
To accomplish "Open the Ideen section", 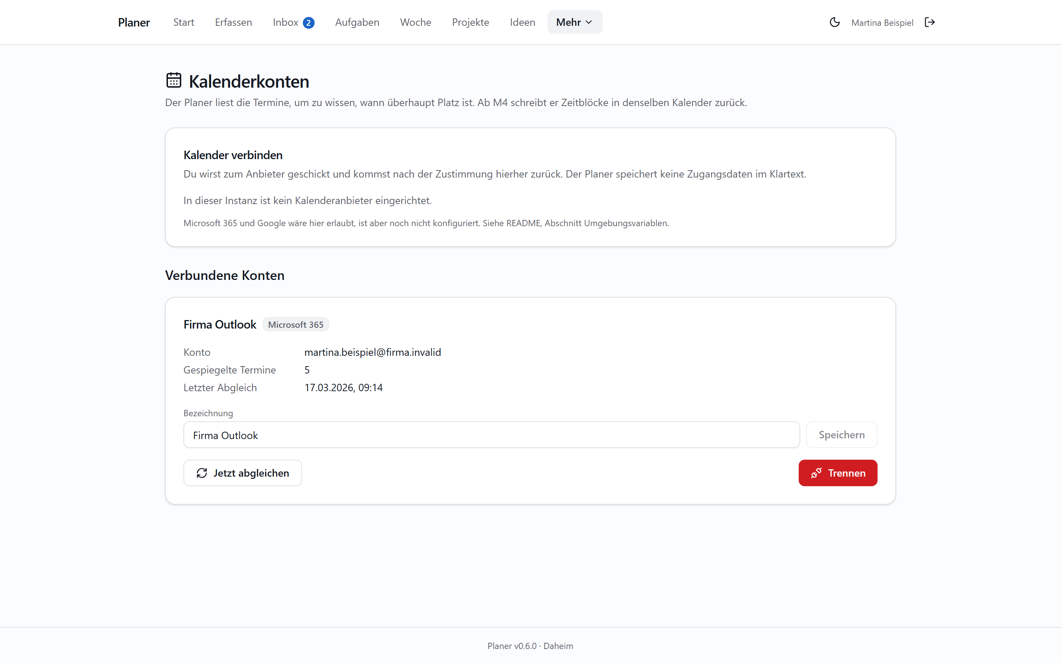I will click(522, 22).
